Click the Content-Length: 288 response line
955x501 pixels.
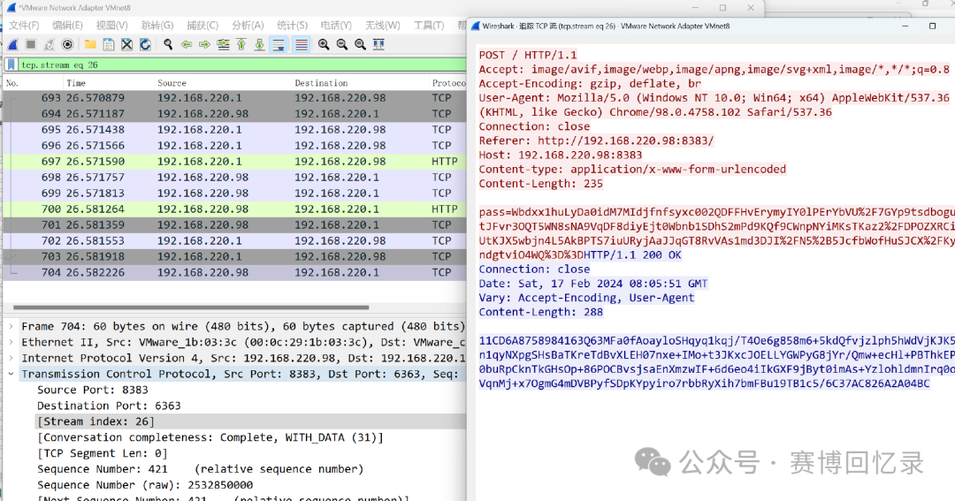pyautogui.click(x=541, y=312)
